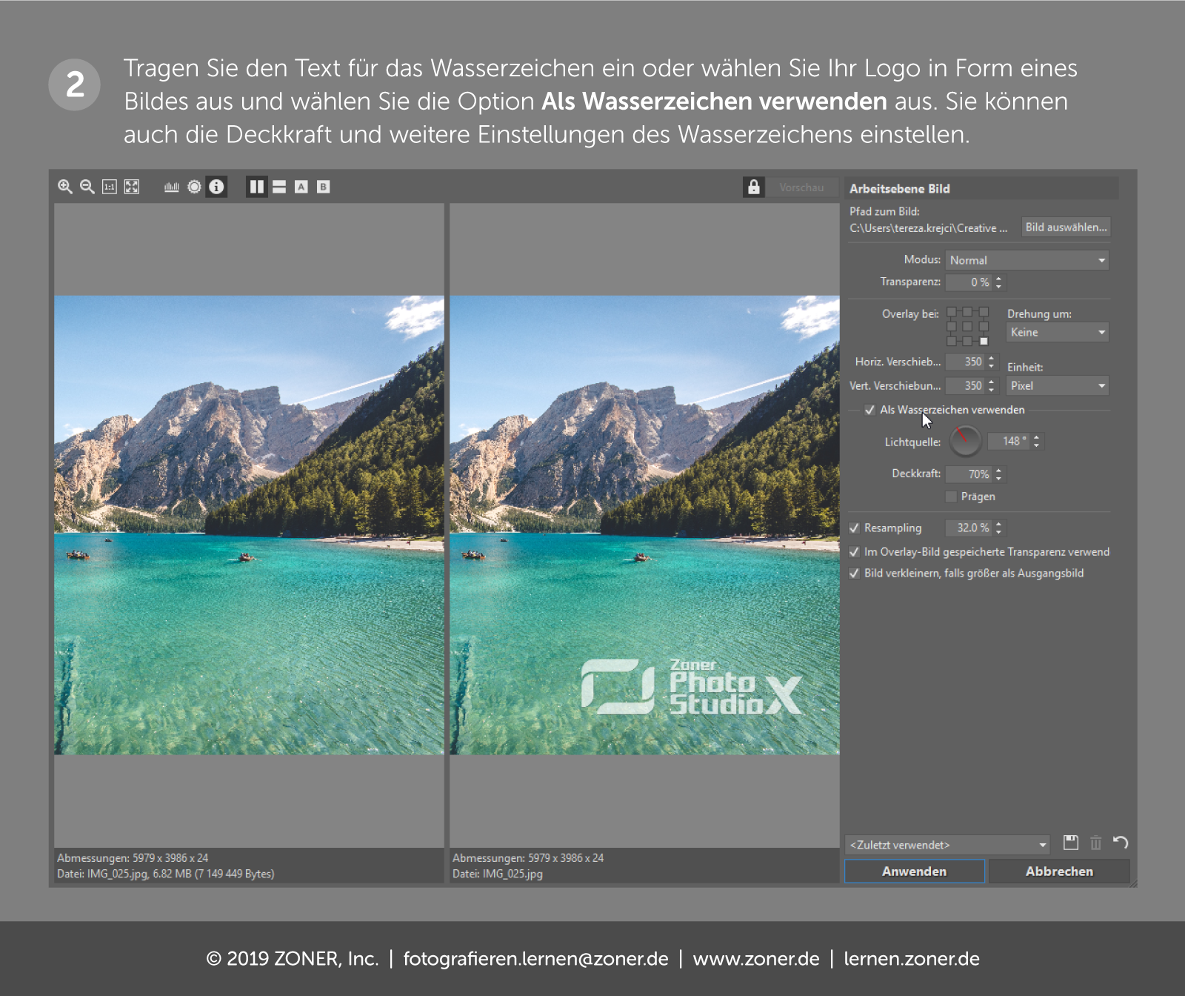This screenshot has height=996, width=1185.
Task: Reset settings with the undo arrow icon
Action: pos(1121,843)
